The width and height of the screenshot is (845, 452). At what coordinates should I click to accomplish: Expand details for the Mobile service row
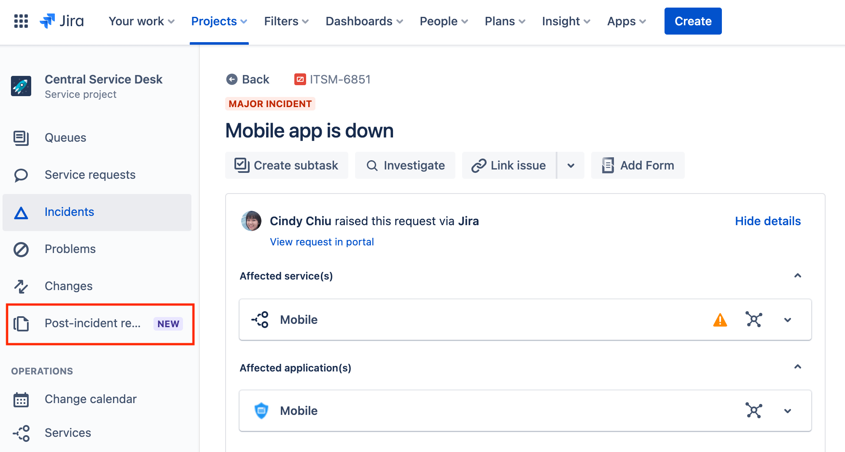[x=788, y=320]
